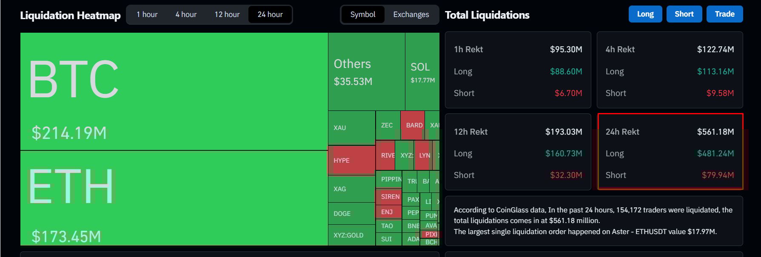Select the "24 hour" timeframe
This screenshot has height=257, width=761.
point(269,14)
